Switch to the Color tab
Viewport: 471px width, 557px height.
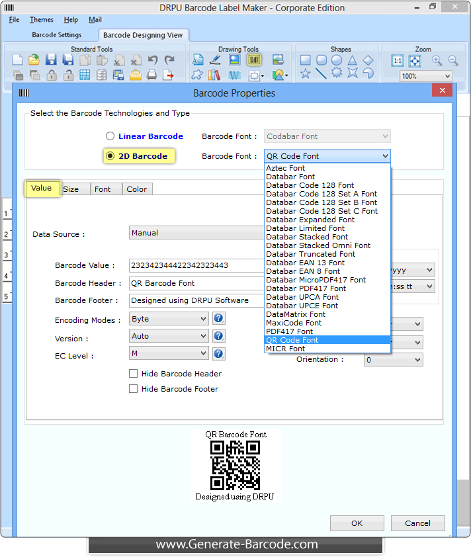coord(137,189)
